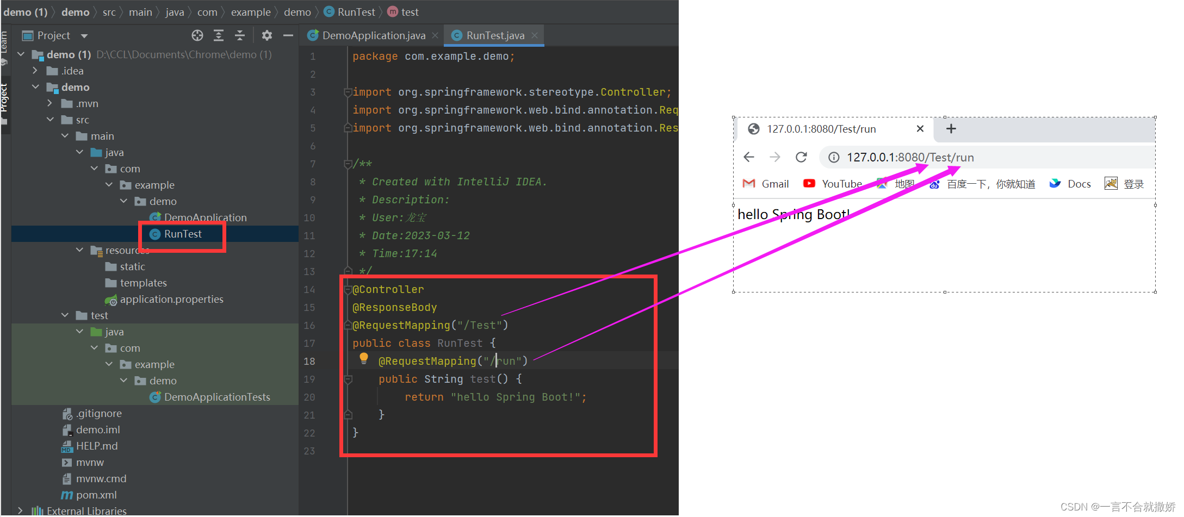Image resolution: width=1184 pixels, height=517 pixels.
Task: Collapse the src folder
Action: click(x=51, y=120)
